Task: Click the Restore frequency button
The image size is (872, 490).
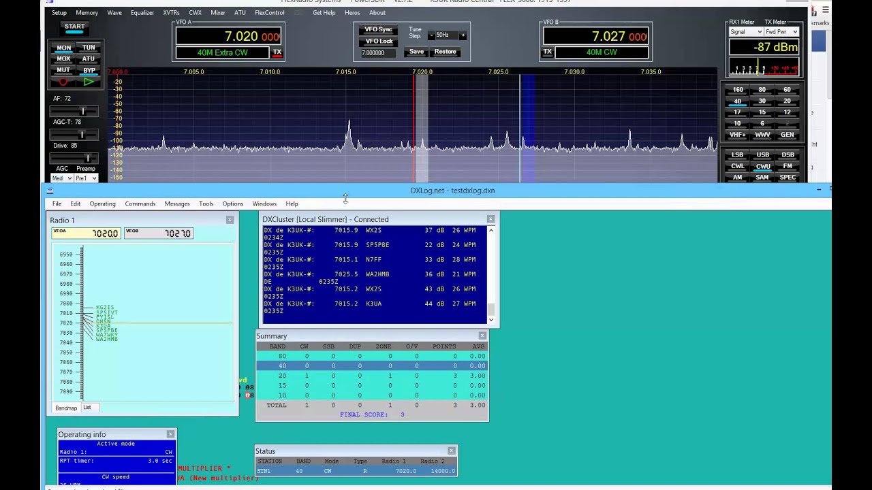Action: (x=445, y=52)
